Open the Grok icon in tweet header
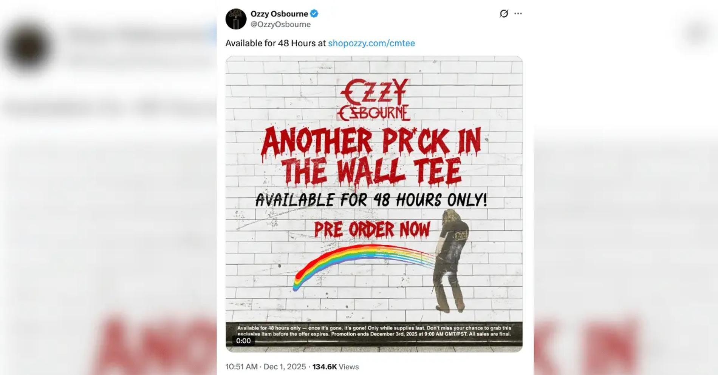The height and width of the screenshot is (375, 718). point(504,14)
